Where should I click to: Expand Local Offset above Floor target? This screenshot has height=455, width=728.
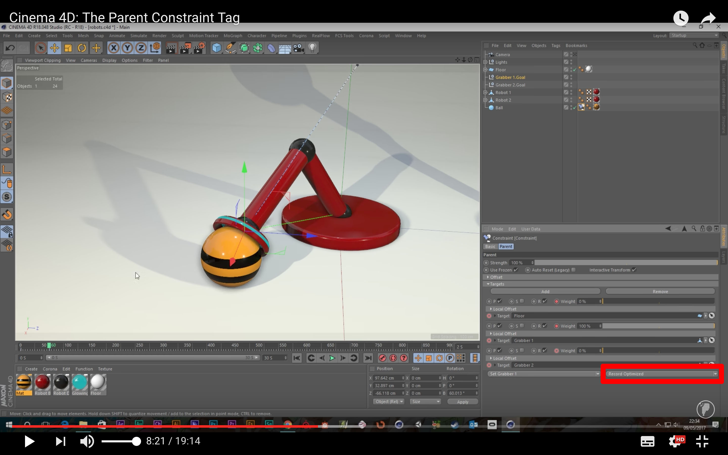[491, 309]
